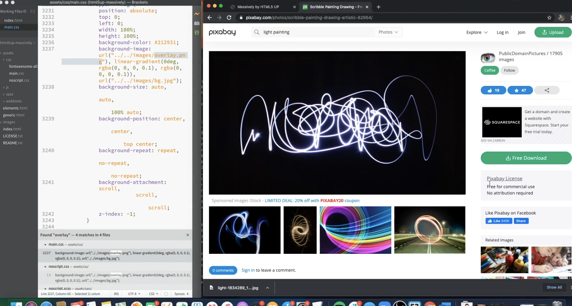
Task: Open elements.html in file tree
Action: (15, 108)
